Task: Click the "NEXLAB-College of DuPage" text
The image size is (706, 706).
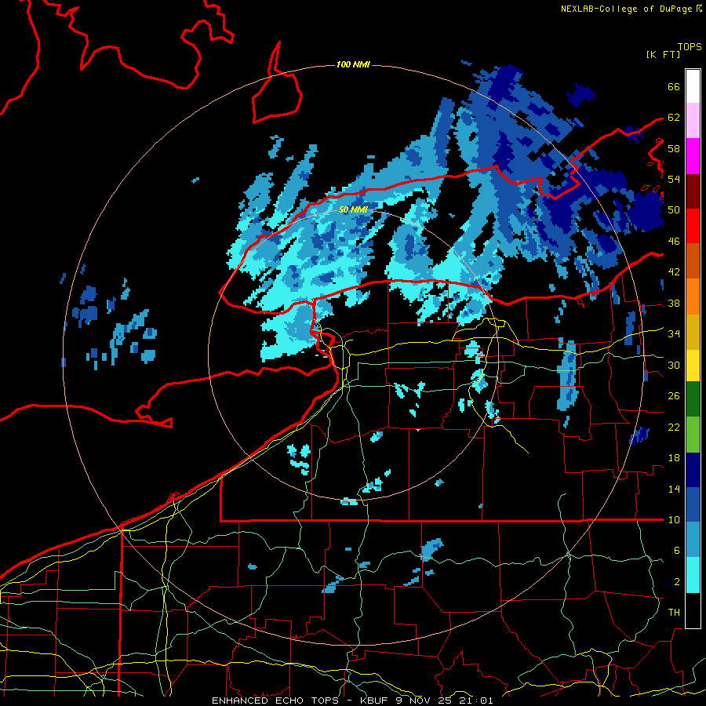Action: (626, 9)
